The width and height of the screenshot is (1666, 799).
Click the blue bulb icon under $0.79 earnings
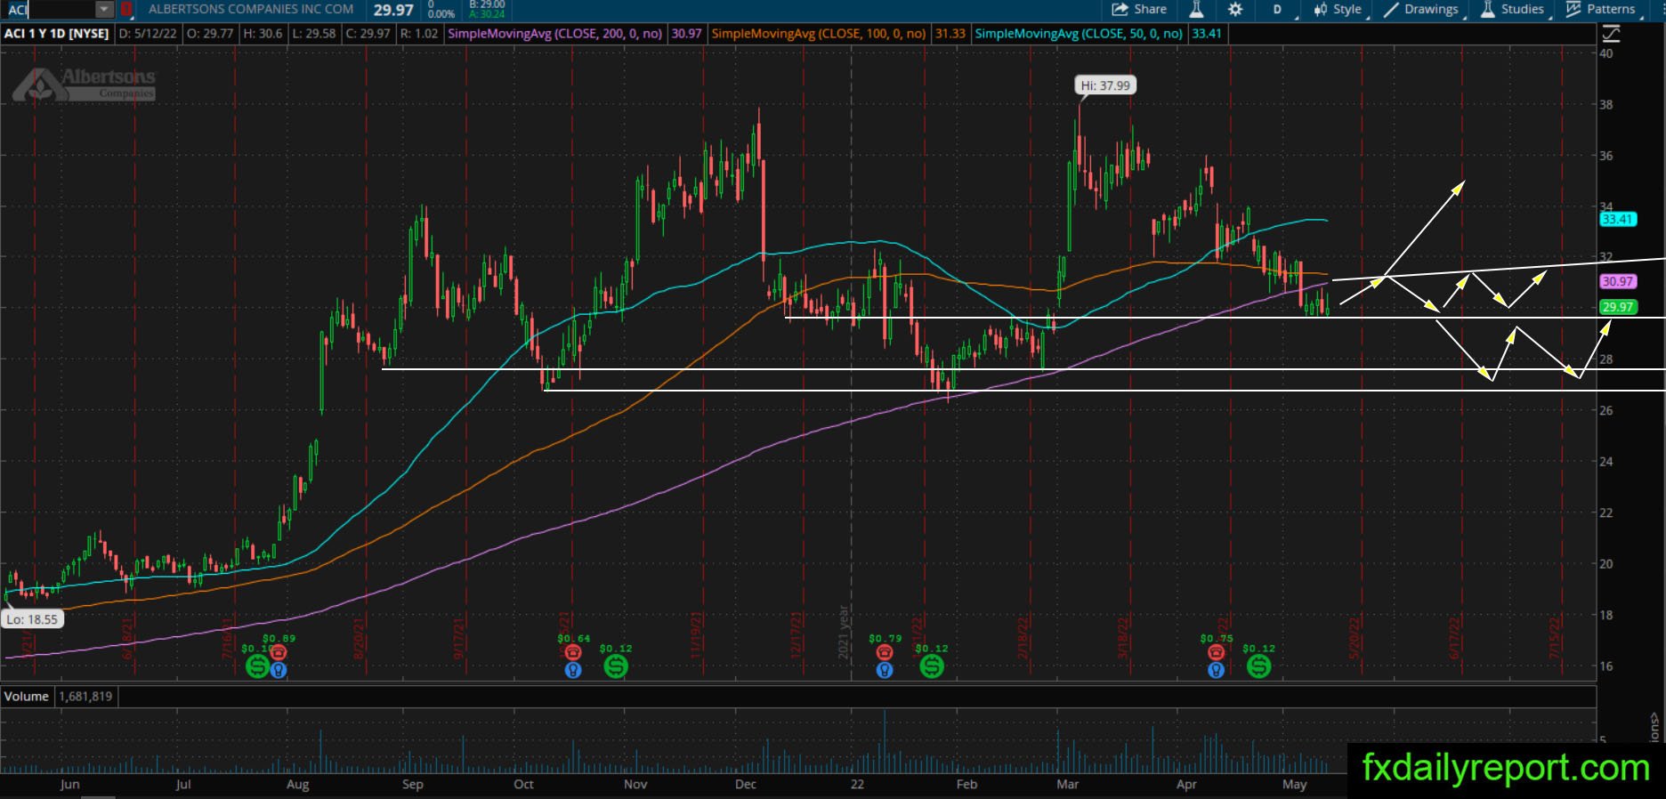[x=885, y=670]
